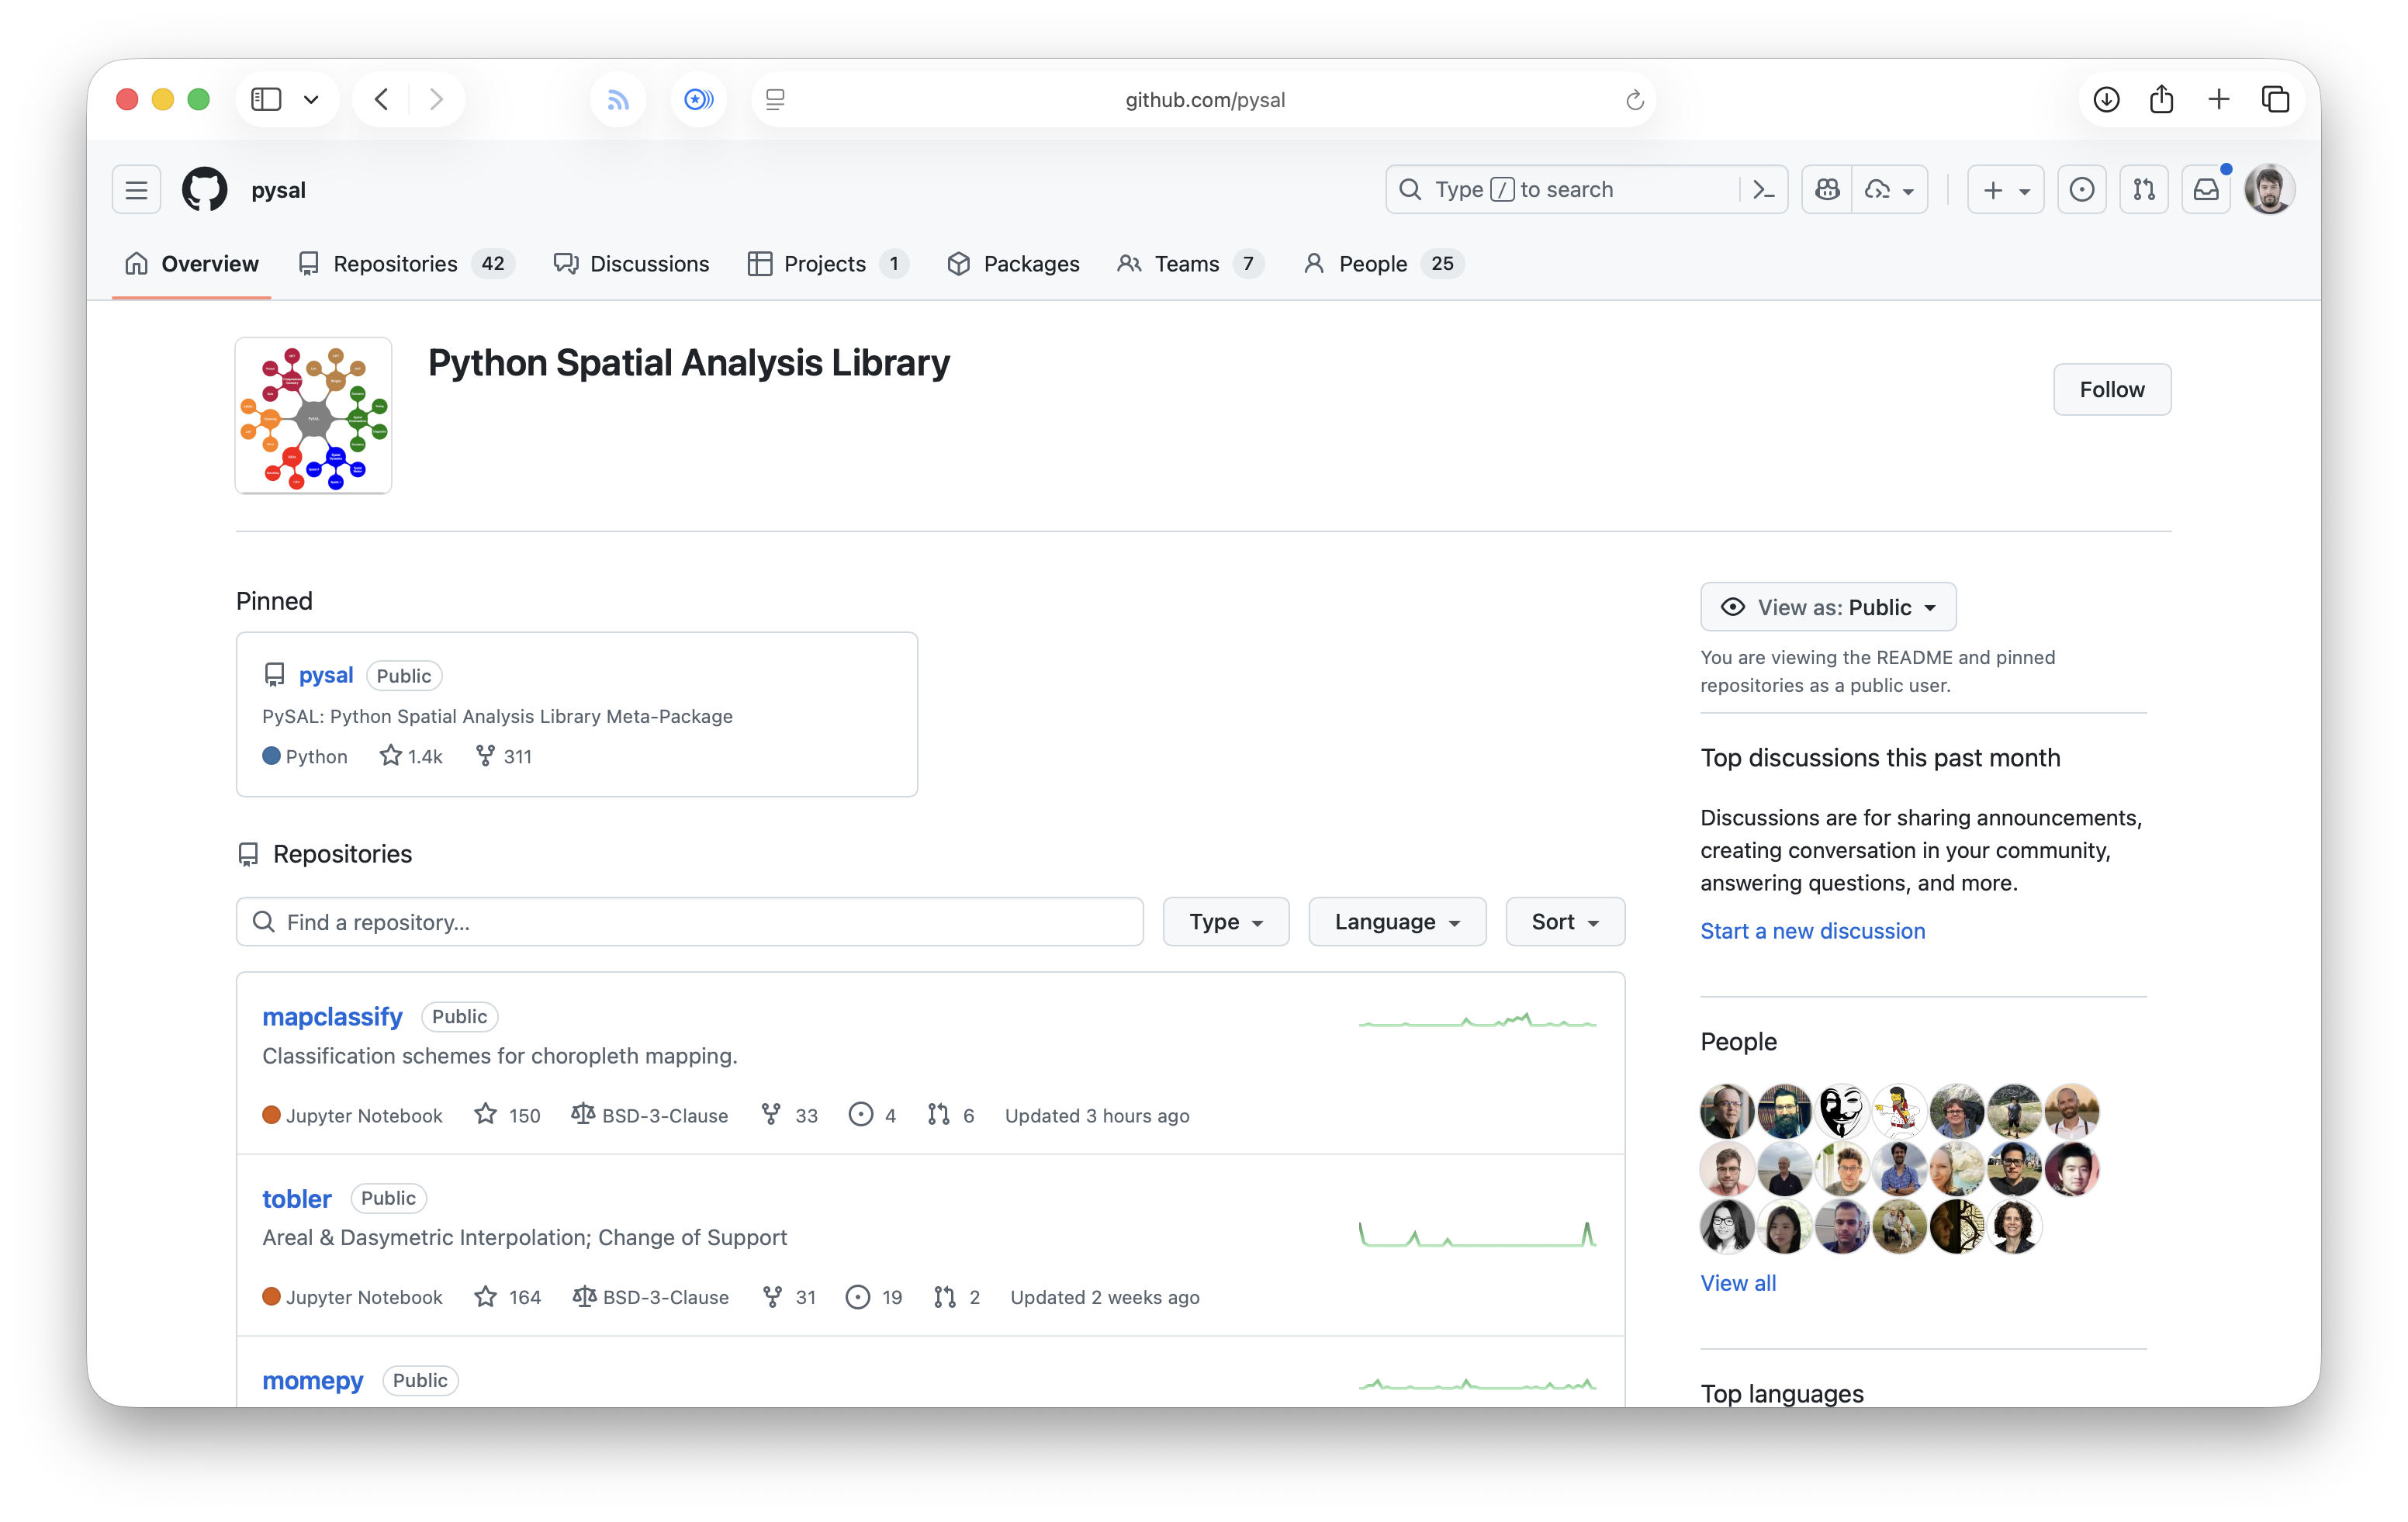Focus the Find a repository search field
The width and height of the screenshot is (2408, 1522).
tap(690, 922)
